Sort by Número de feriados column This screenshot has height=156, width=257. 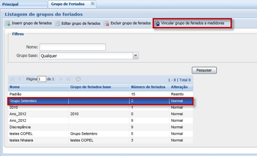[x=149, y=87]
